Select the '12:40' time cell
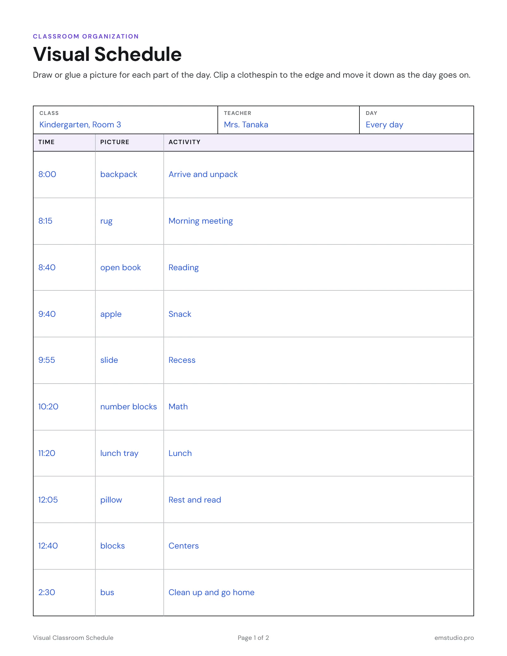 point(64,546)
